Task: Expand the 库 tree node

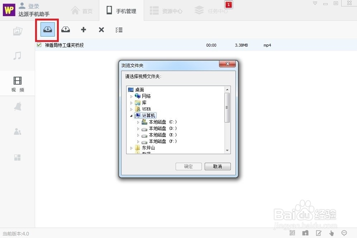Action: click(x=131, y=103)
